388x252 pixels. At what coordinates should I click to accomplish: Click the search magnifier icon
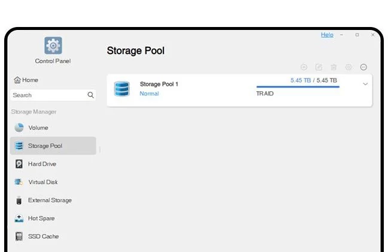pos(90,95)
